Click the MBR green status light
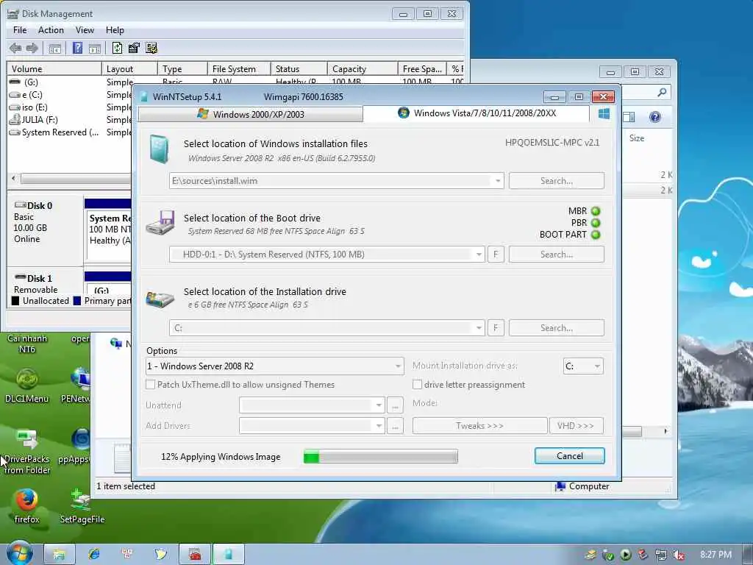 (x=596, y=211)
